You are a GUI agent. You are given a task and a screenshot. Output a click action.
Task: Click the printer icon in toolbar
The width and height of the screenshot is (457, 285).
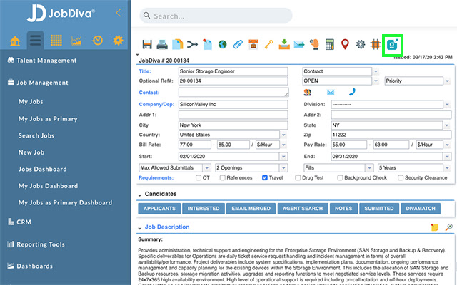click(x=162, y=45)
